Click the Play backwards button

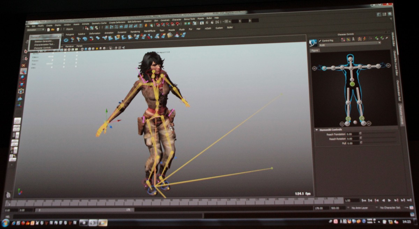[x=383, y=200]
